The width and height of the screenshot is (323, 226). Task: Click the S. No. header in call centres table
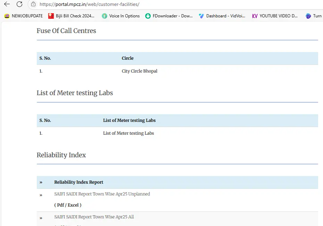click(x=45, y=58)
